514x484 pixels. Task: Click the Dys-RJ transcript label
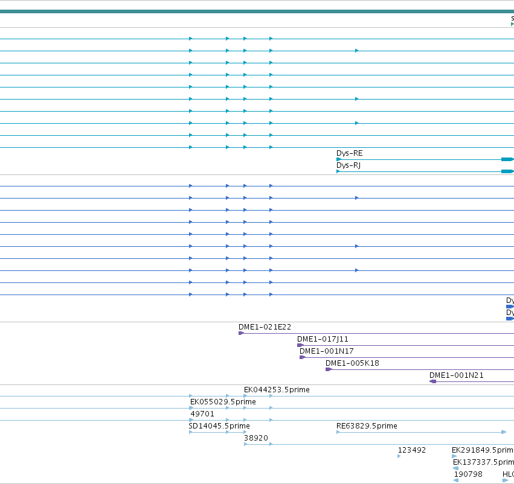click(x=348, y=165)
